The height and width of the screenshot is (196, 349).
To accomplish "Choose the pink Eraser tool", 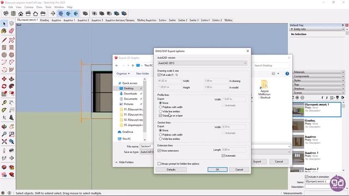I will tap(11, 31).
